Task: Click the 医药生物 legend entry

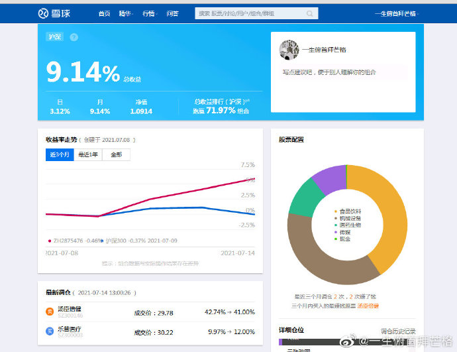Action: point(348,225)
